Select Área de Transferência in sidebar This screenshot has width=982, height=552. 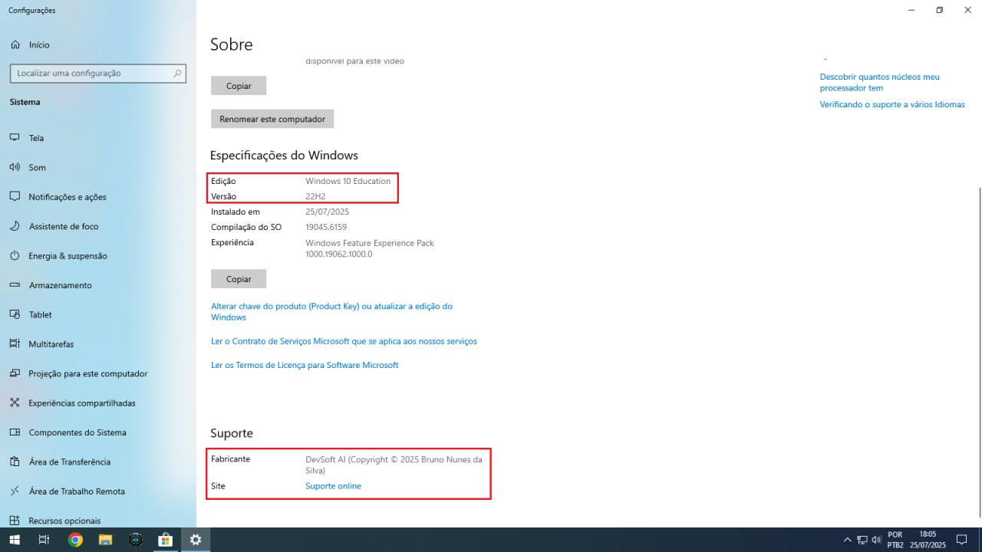[69, 462]
